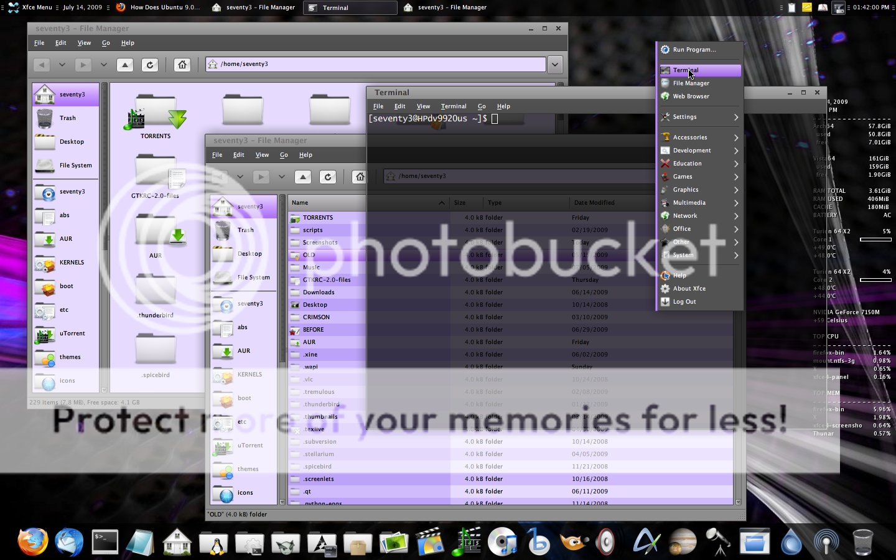Viewport: 896px width, 560px height.
Task: Click Log Out in the Xfce menu
Action: 684,302
